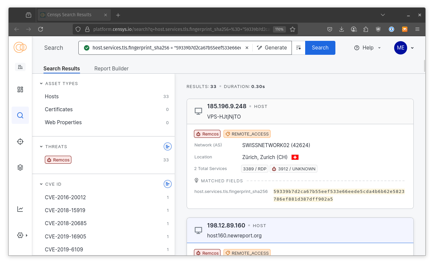
Task: Collapse the THREATS section
Action: 41,146
